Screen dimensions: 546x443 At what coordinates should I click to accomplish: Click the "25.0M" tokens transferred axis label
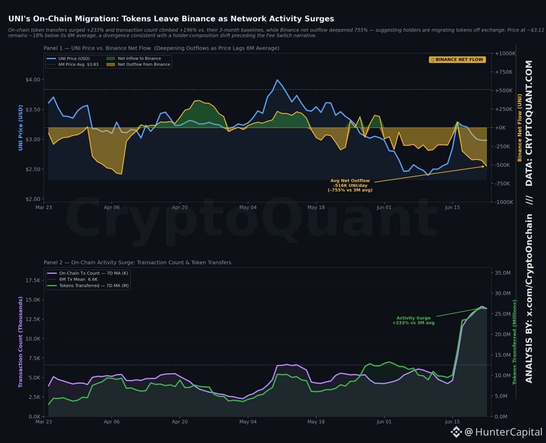(503, 314)
